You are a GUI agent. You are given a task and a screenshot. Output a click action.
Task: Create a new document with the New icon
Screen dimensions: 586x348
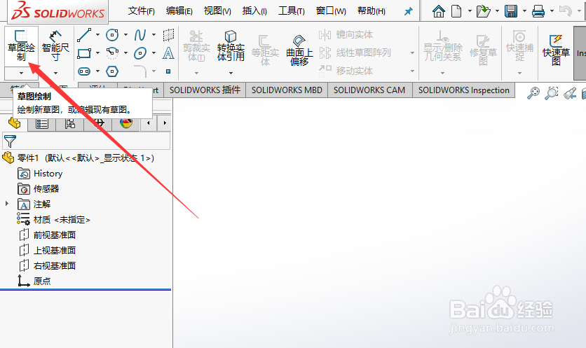click(456, 11)
